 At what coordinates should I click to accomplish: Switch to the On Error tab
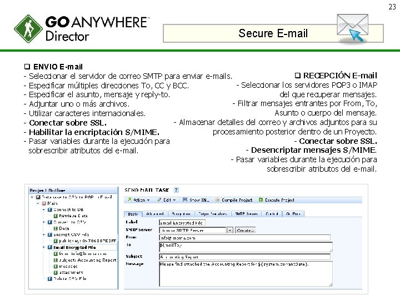click(x=293, y=214)
